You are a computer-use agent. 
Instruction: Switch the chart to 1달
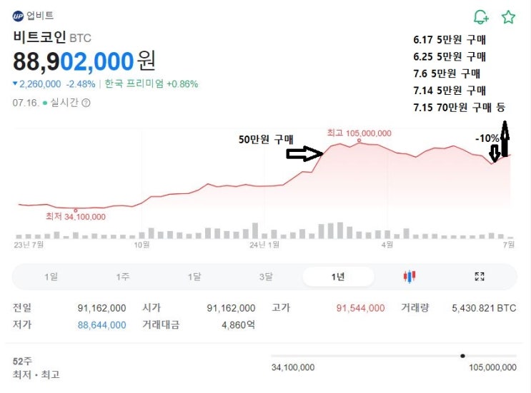point(194,277)
